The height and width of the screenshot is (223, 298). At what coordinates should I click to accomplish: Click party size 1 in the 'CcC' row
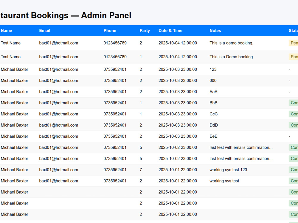(x=141, y=114)
